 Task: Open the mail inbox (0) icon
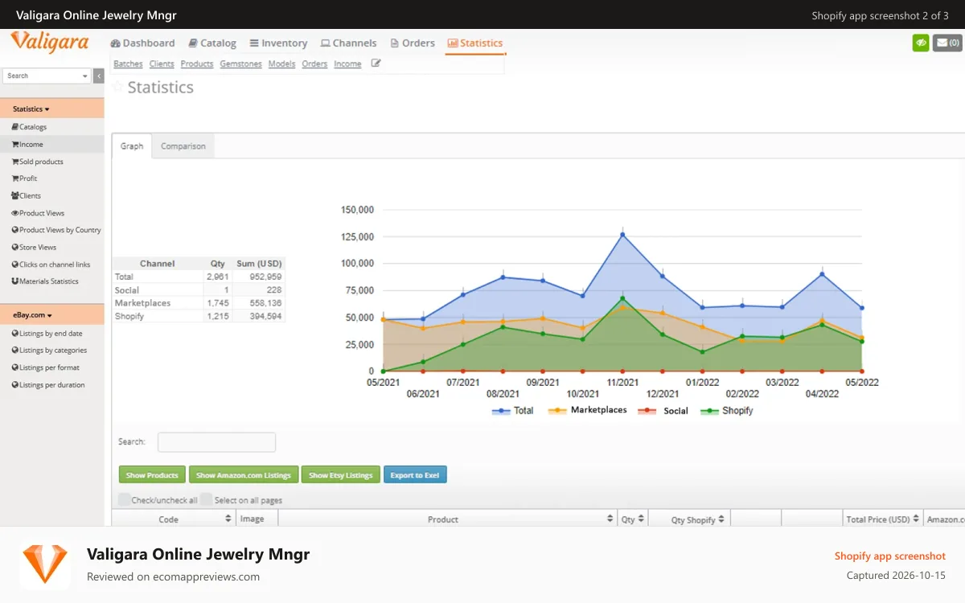pyautogui.click(x=947, y=43)
